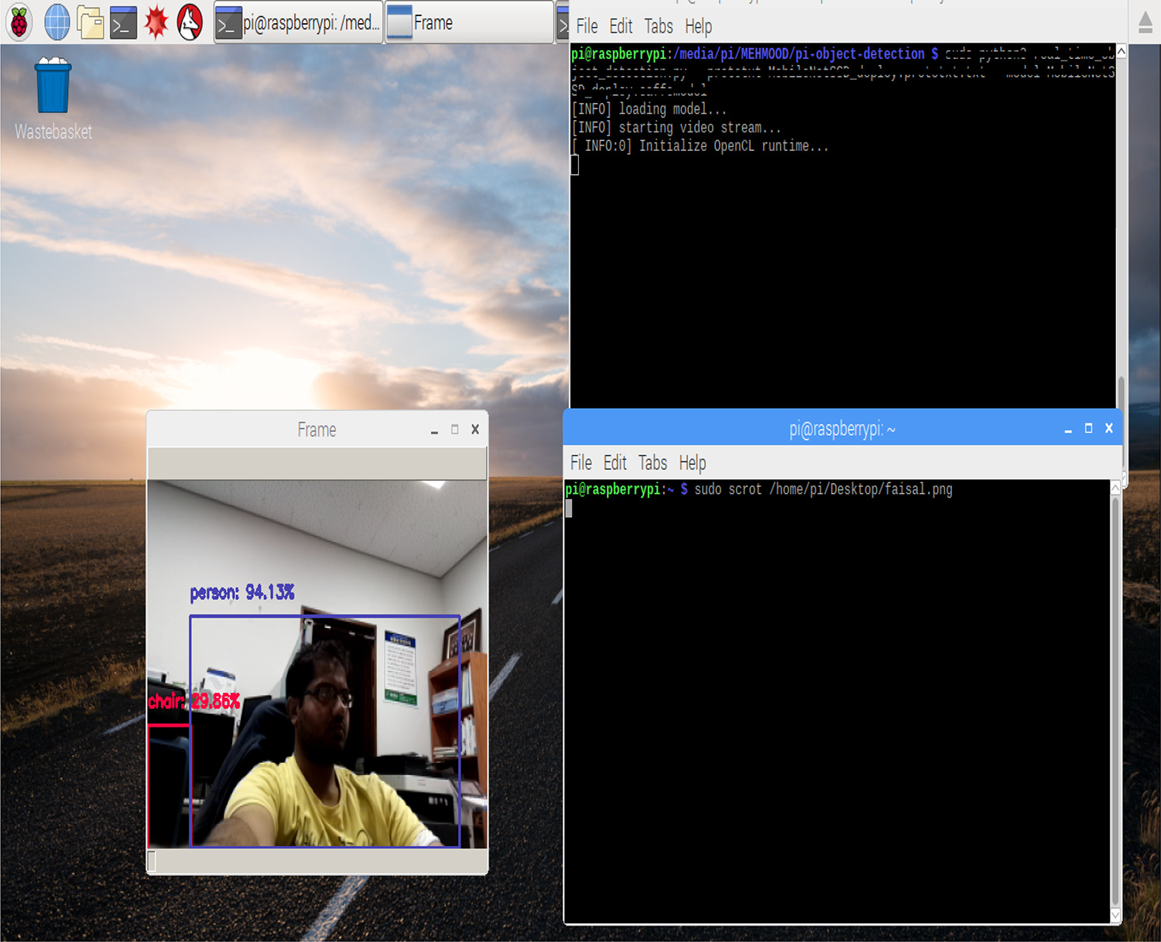Click the 'chair: 29.86%' detection label
The image size is (1161, 942).
[194, 701]
